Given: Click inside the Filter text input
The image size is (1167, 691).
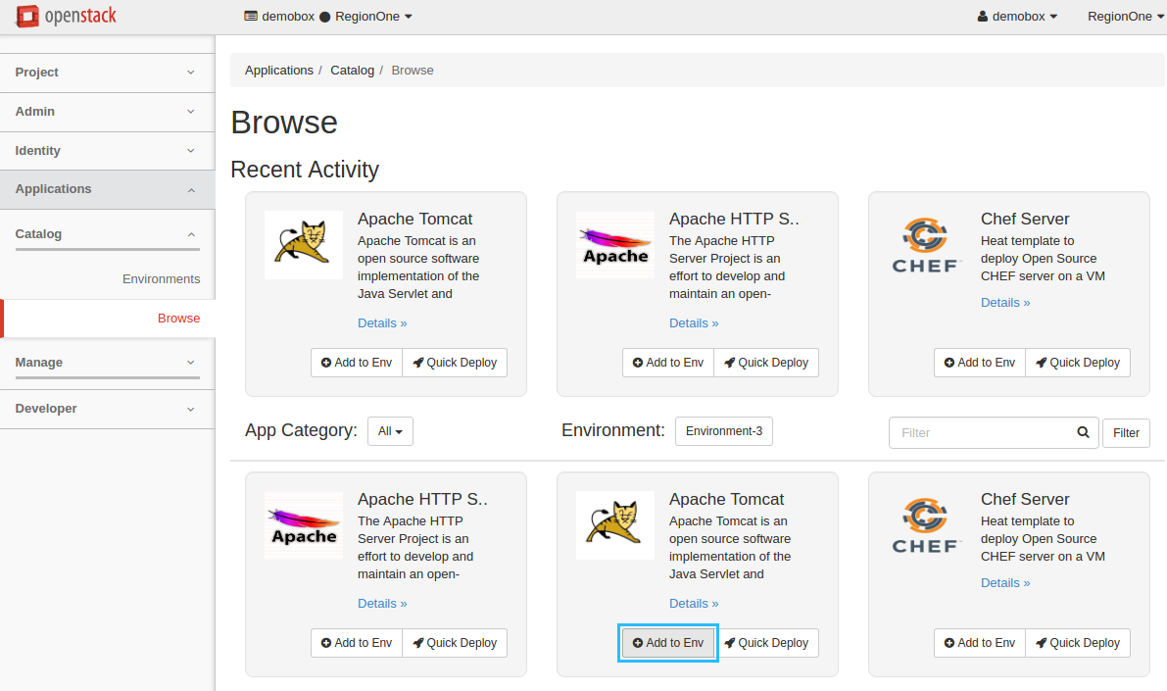Looking at the screenshot, I should (980, 432).
